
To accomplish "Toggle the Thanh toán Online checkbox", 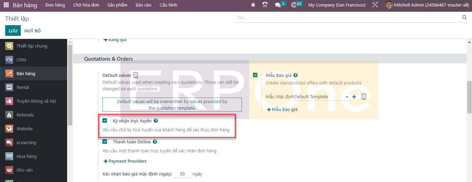I will pyautogui.click(x=105, y=142).
